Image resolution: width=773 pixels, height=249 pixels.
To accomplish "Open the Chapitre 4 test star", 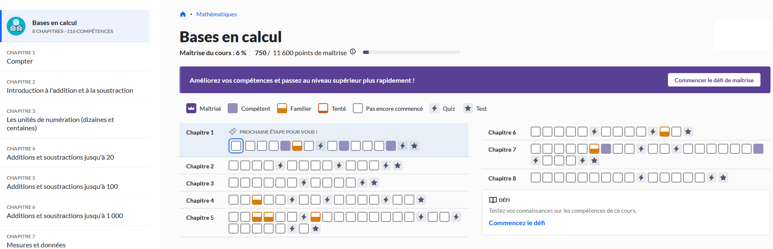I will pyautogui.click(x=421, y=200).
